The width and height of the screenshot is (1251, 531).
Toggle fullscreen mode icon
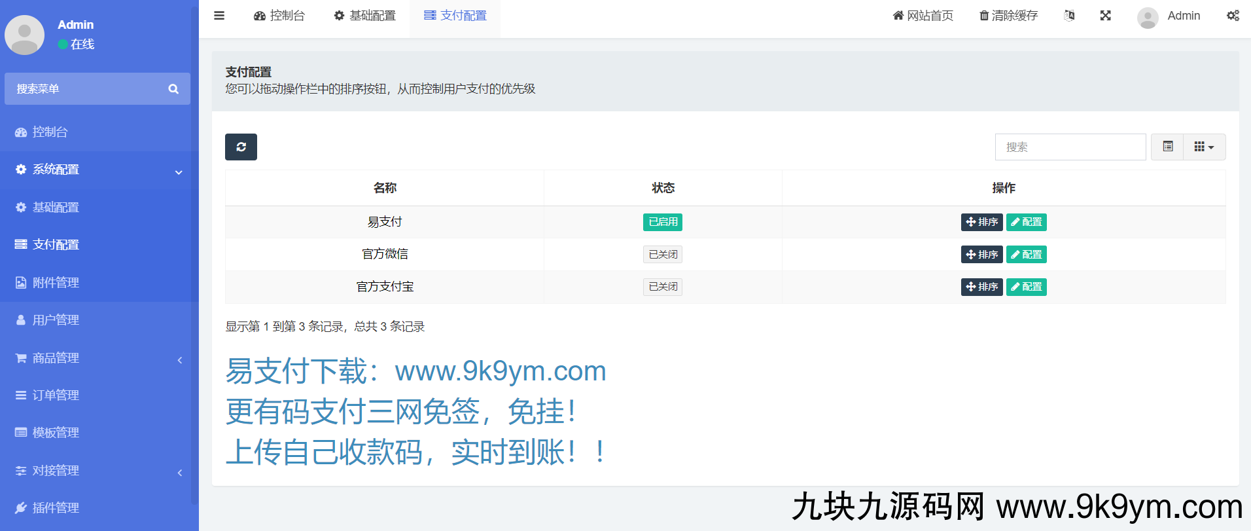coord(1105,16)
